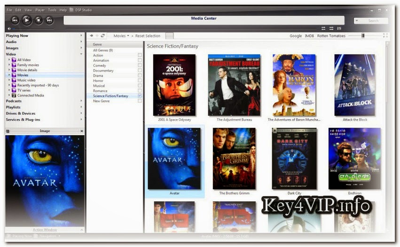Click the back navigation arrow
400x247 pixels.
(x=91, y=36)
